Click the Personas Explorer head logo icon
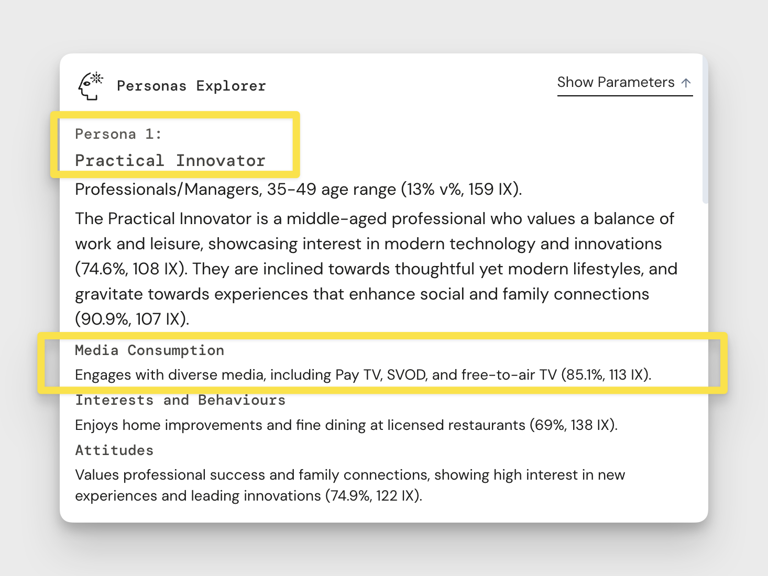 pos(90,86)
